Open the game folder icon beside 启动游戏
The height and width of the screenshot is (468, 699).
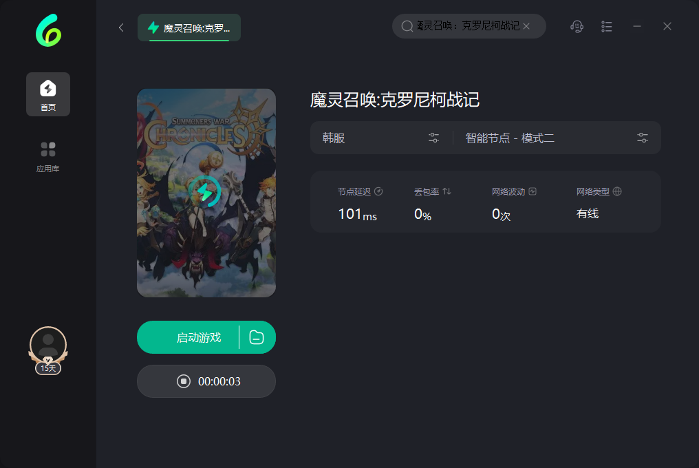click(x=257, y=337)
